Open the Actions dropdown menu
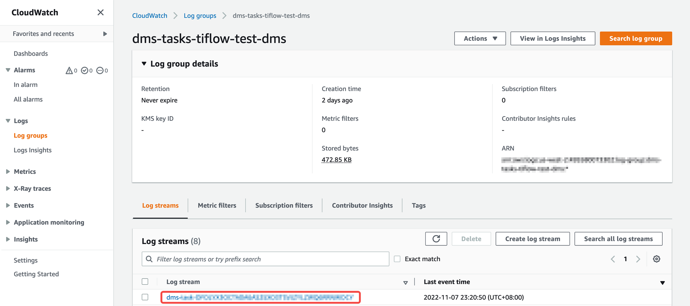 (x=480, y=38)
